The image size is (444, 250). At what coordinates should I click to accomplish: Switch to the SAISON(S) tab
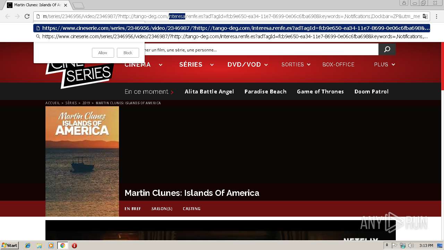tap(162, 209)
